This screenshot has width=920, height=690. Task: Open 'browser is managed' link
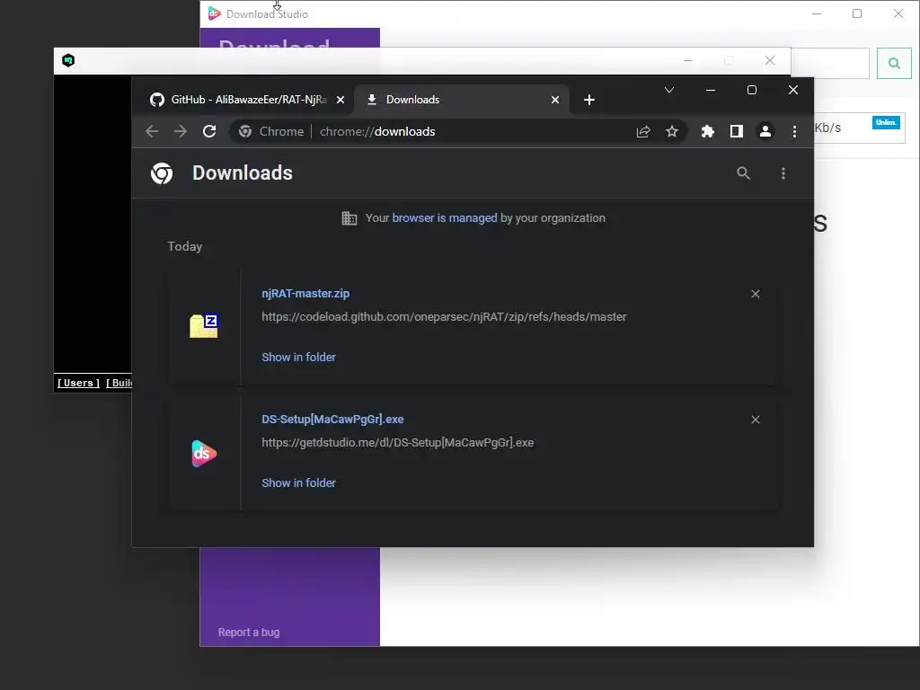coord(445,217)
